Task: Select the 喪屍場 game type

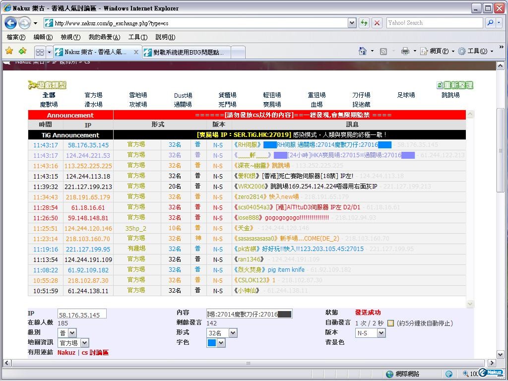Action: point(272,104)
